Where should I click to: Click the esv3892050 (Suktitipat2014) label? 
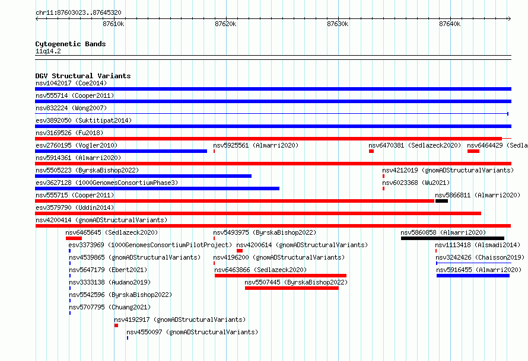click(x=84, y=120)
